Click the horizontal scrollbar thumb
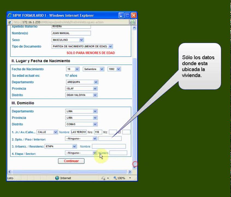This screenshot has width=231, height=197. coord(70,172)
